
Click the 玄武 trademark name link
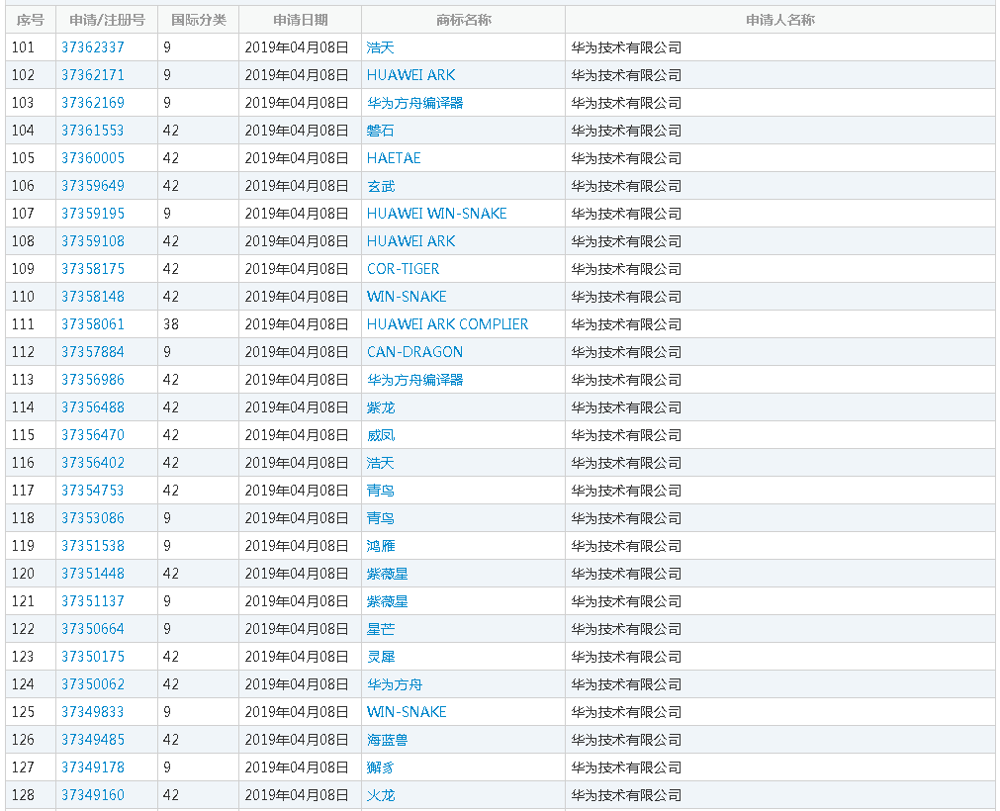(381, 186)
